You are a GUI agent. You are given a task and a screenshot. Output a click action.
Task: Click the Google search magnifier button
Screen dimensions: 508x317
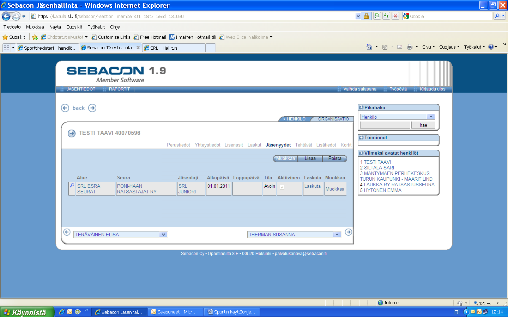click(x=497, y=16)
